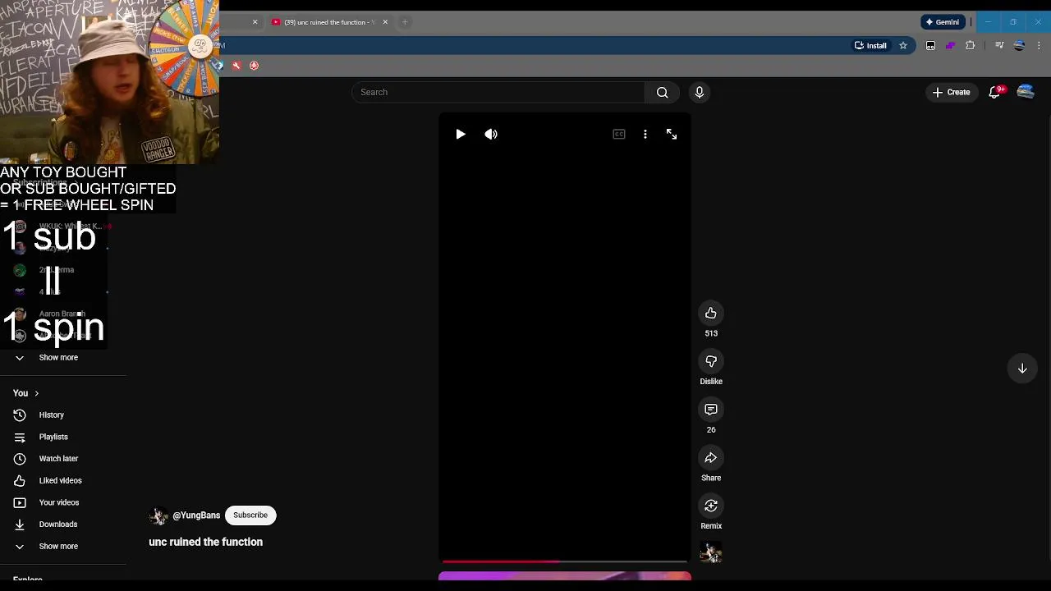Open YouTube account avatar menu

(1026, 92)
